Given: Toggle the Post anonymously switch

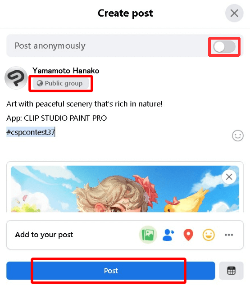Looking at the screenshot, I should pos(224,47).
